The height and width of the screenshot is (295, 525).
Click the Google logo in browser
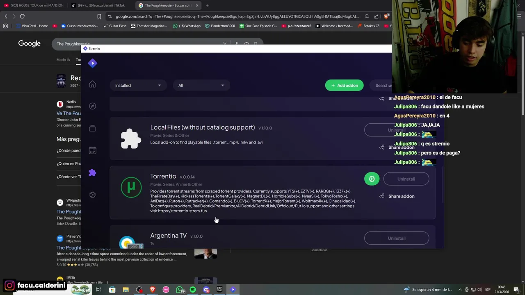coord(29,43)
